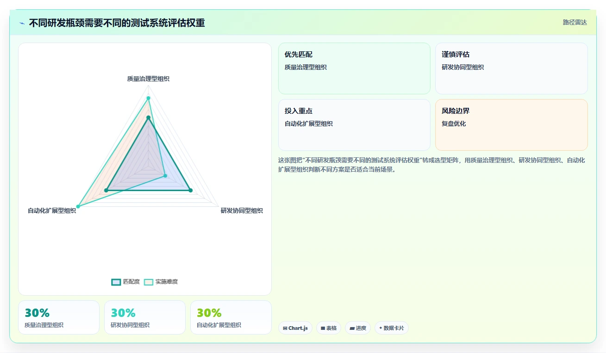Click the 实施难度 data point on 自动化扩展型组织 axis
Viewport: 606px width, 353px height.
[78, 206]
